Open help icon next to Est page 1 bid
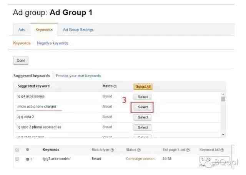Screen dimensions: 246x175 pyautogui.click(x=188, y=150)
